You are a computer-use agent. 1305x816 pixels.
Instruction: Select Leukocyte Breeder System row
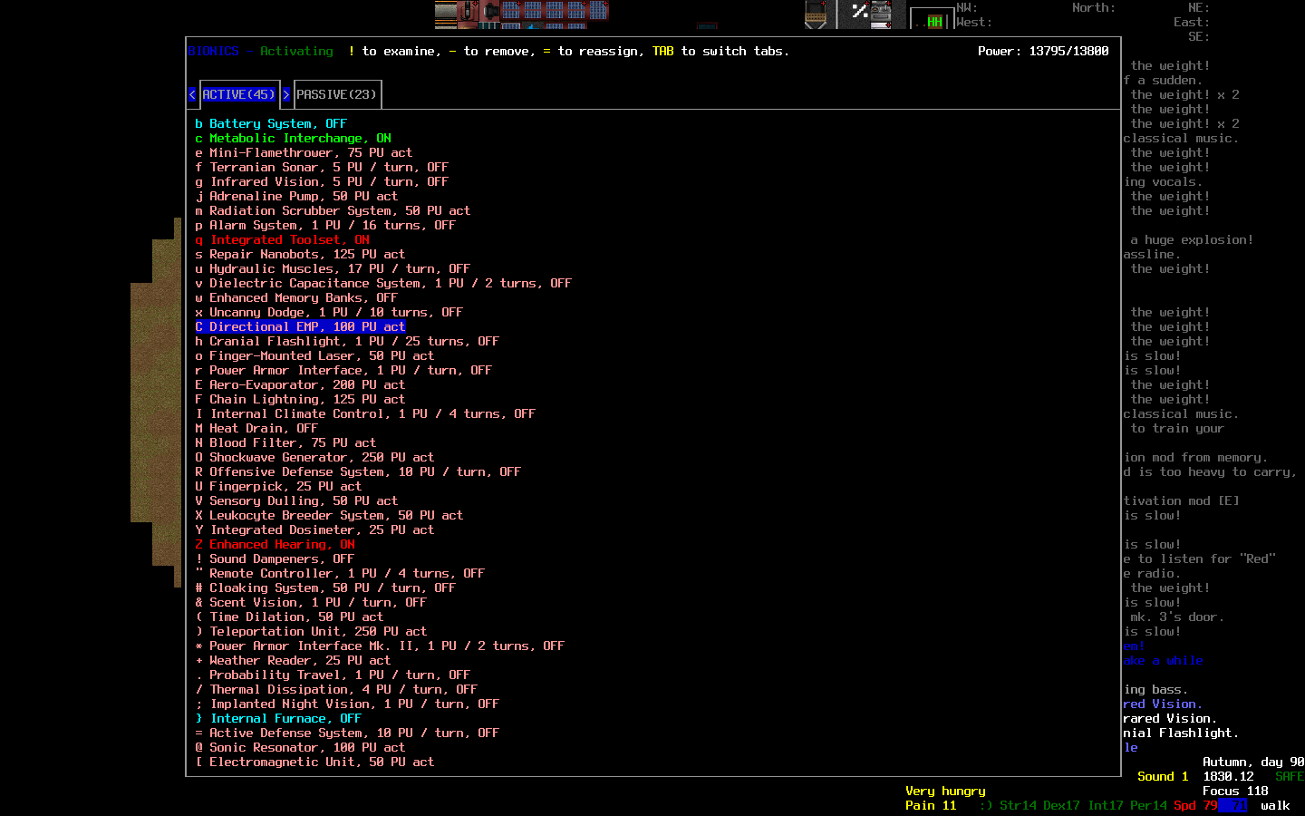[329, 515]
